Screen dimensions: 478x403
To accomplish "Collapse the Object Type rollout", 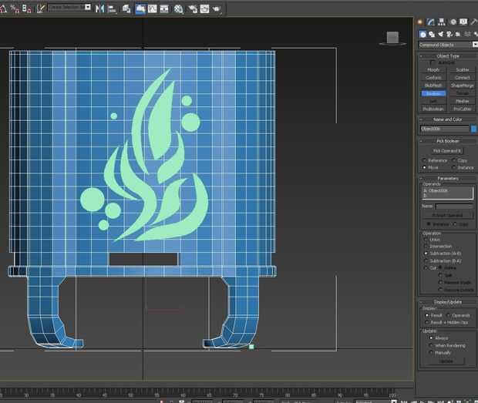I will pyautogui.click(x=447, y=55).
